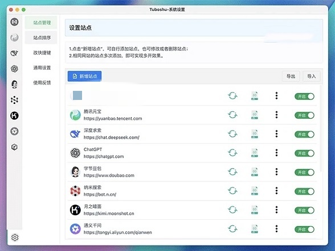Refresh the ChatGPT site

click(x=232, y=153)
